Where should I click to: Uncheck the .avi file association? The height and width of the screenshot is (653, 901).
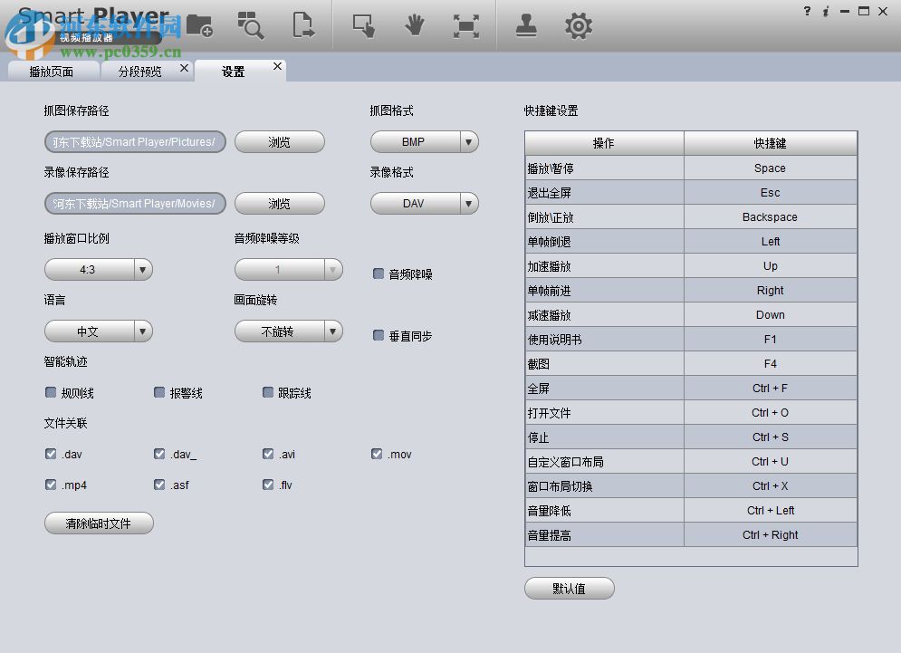(x=268, y=454)
